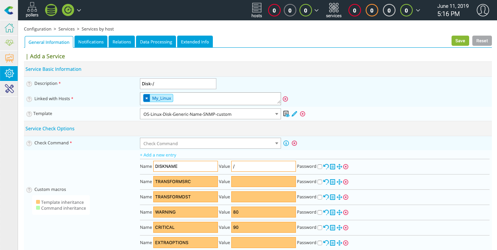Open the pollers icon in top bar
This screenshot has height=250, width=497.
pos(32,9)
